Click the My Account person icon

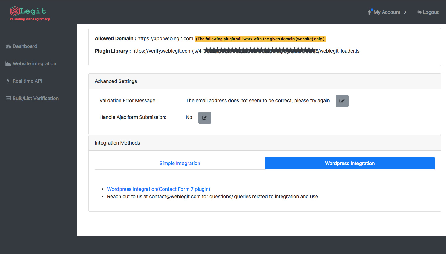point(369,12)
